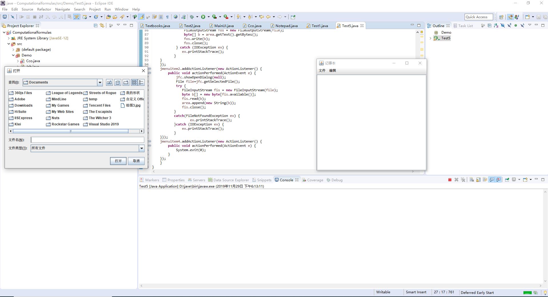Open the file type dropdown in dialog
Screen dimensions: 548x297
141,148
